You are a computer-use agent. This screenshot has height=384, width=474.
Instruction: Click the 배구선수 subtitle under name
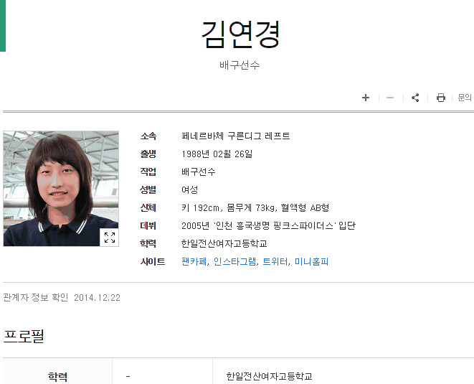pyautogui.click(x=240, y=65)
